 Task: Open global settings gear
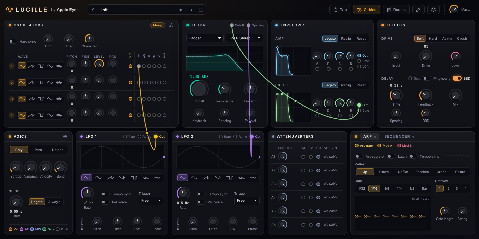pos(433,10)
